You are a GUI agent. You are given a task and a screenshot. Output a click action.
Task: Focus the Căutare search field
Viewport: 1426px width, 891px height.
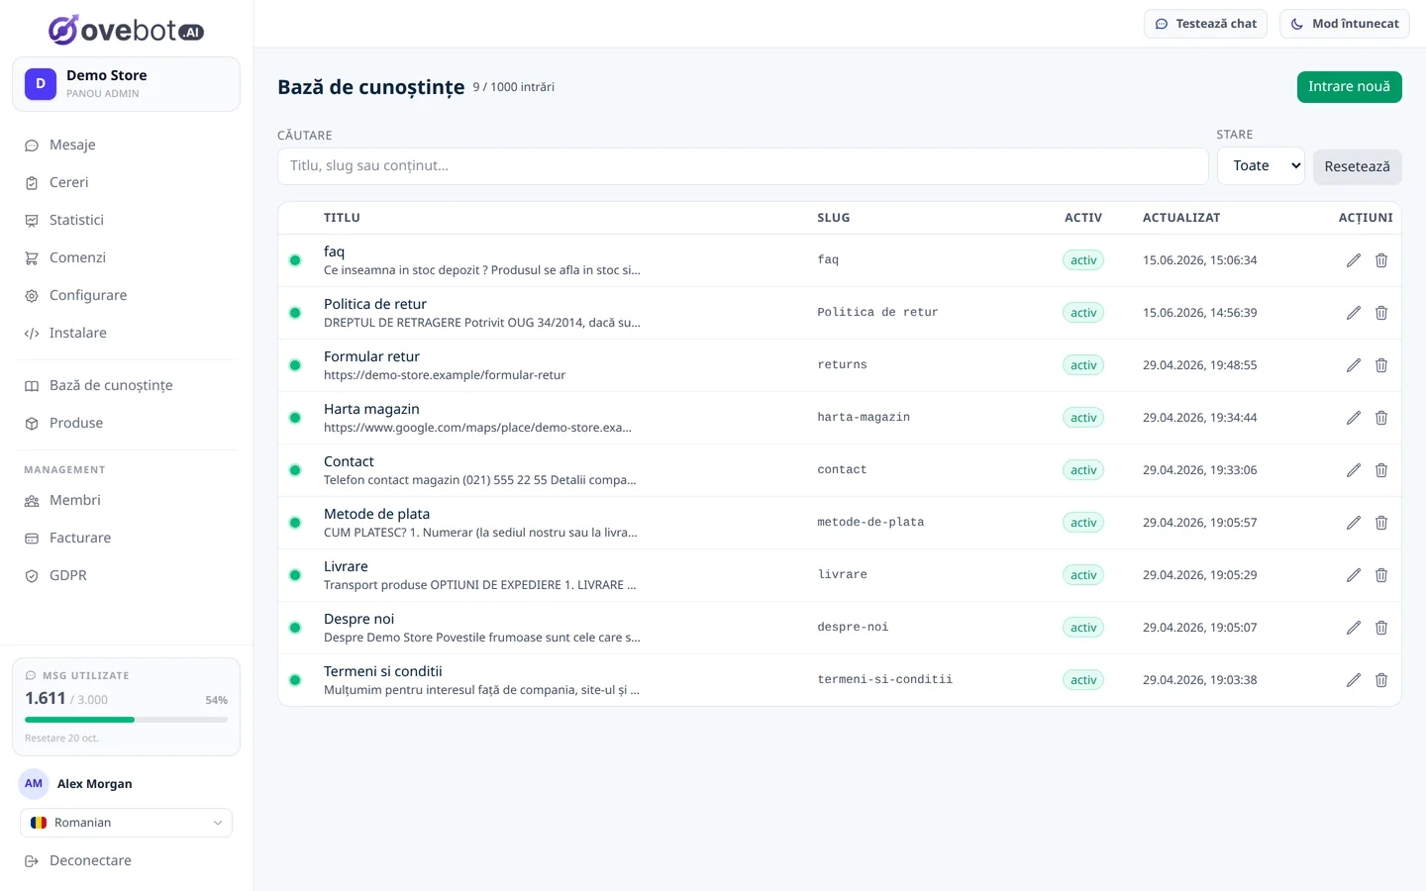click(743, 166)
